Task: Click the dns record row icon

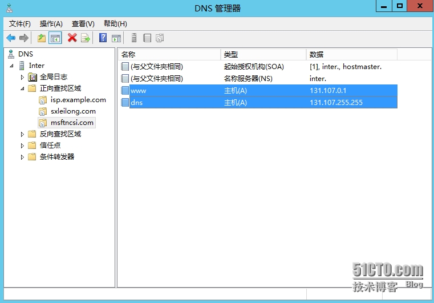Action: pos(125,103)
